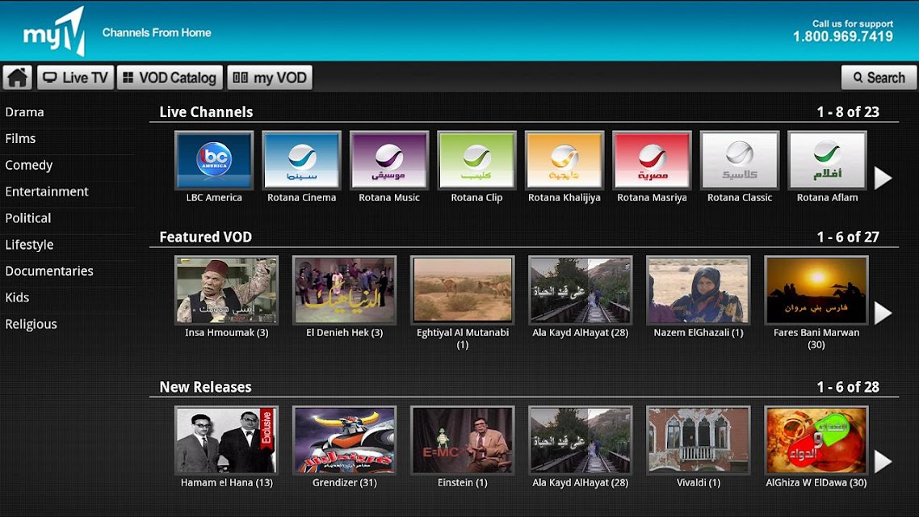Open the LBC America channel icon
The width and height of the screenshot is (919, 517).
(x=214, y=160)
